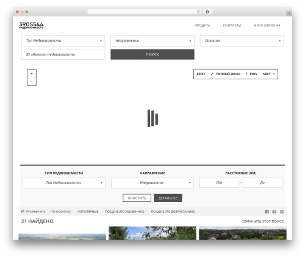
Task: Click the browser download icon beside address bar
Action: point(207,12)
